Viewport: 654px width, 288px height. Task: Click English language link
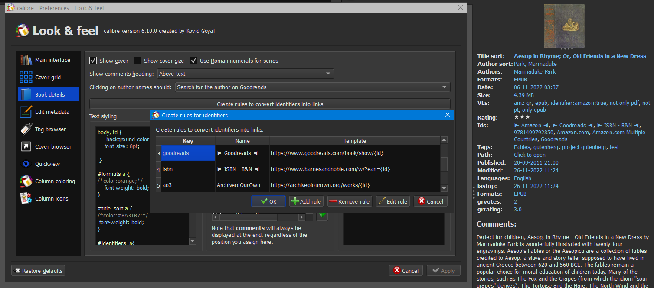[523, 178]
